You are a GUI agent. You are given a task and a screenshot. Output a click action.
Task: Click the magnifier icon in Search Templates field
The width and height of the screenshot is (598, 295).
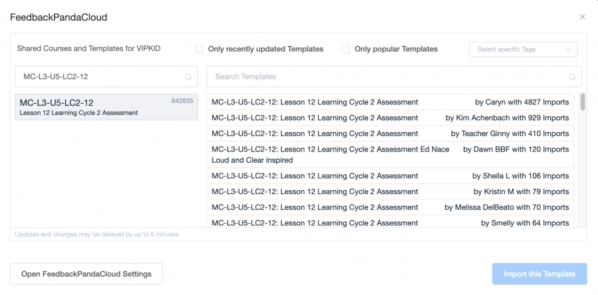pos(573,76)
